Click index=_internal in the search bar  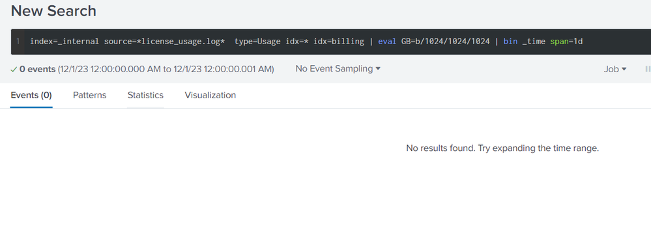65,42
